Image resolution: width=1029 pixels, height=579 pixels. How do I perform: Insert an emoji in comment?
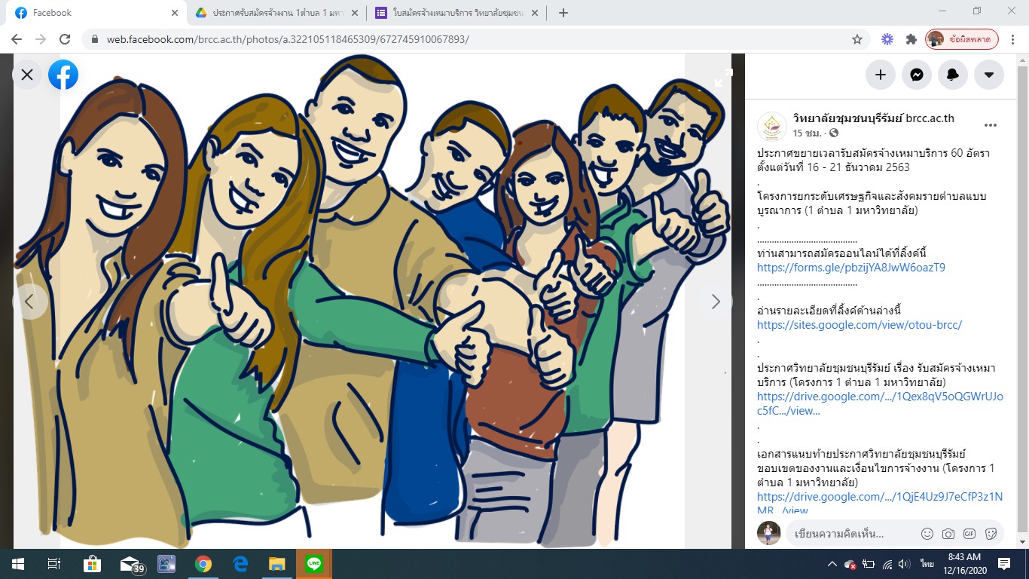click(927, 534)
